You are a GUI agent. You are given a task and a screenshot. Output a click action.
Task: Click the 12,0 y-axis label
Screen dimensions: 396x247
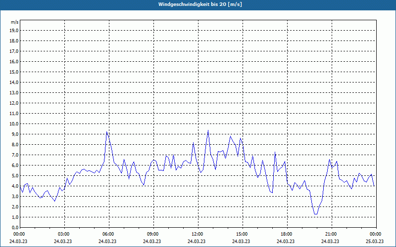pyautogui.click(x=14, y=103)
